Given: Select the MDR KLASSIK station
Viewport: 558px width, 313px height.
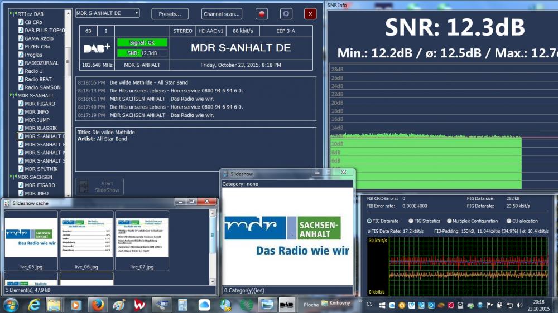Looking at the screenshot, I should point(41,128).
